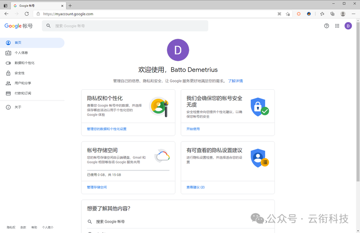
Task: Open 安全性 in the sidebar
Action: [x=32, y=73]
